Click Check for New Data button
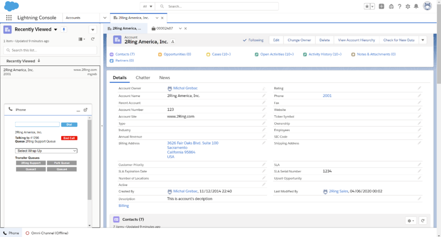 point(399,40)
